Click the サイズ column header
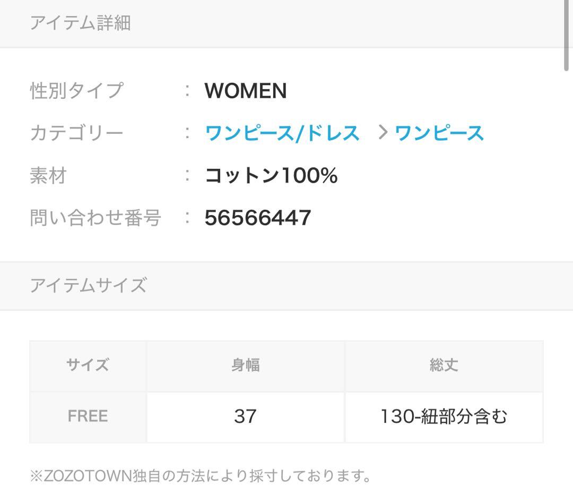 [x=88, y=365]
